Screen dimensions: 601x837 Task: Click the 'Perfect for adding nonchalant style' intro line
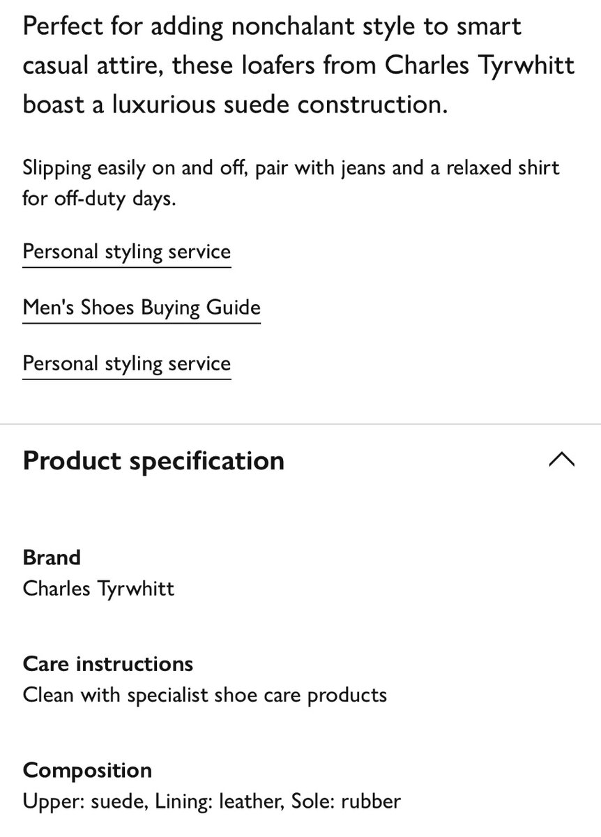pos(272,27)
